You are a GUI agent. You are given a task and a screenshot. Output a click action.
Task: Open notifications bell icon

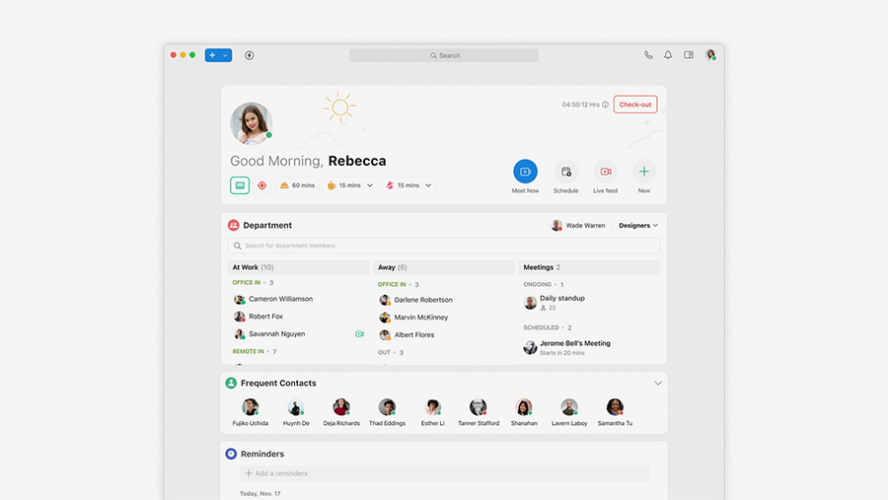click(x=668, y=55)
